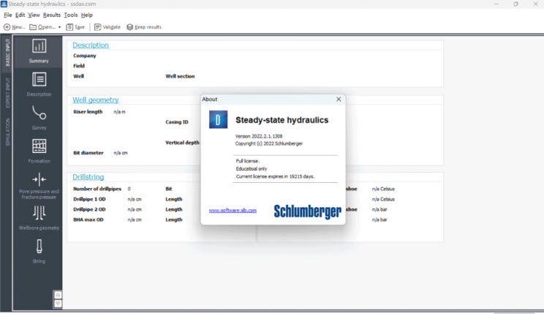The width and height of the screenshot is (544, 314).
Task: Go to the Formation icon
Action: (x=39, y=150)
